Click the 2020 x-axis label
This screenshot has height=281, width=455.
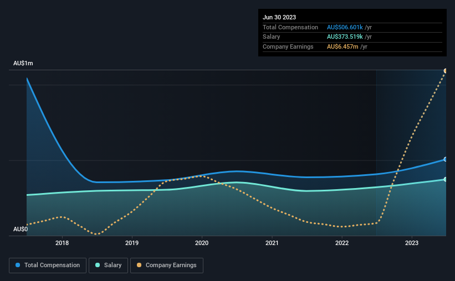[202, 243]
